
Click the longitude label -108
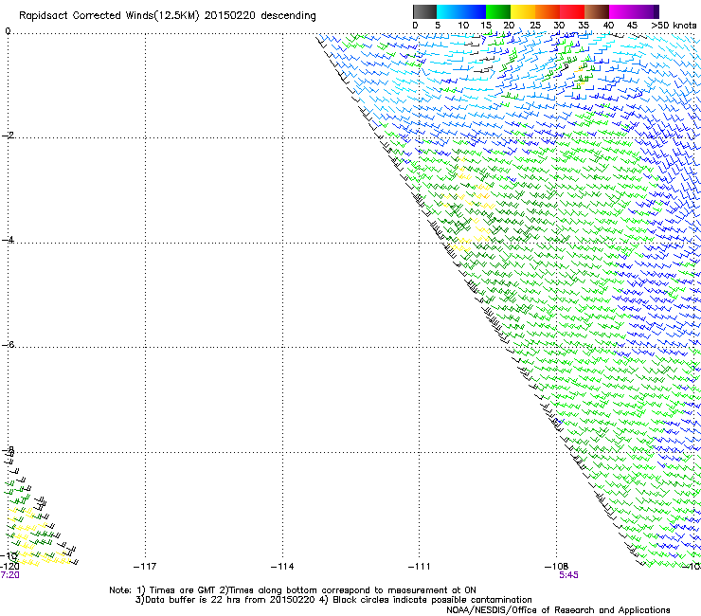click(x=557, y=567)
